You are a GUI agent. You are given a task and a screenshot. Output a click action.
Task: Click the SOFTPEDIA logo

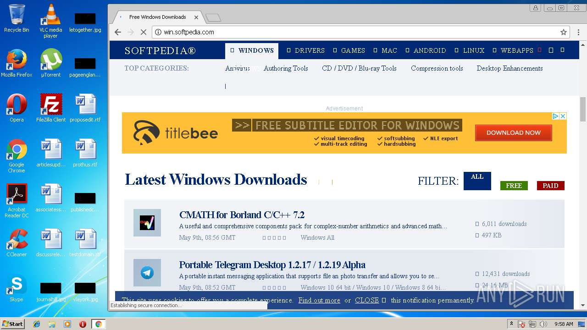(160, 50)
